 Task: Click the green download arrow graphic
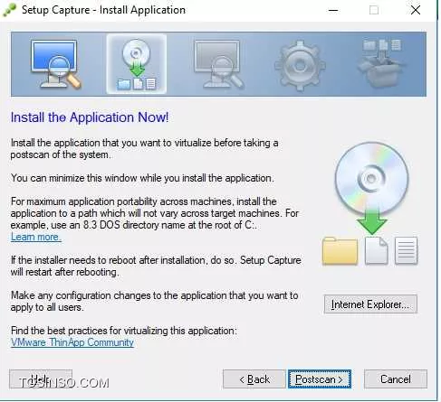tap(371, 222)
